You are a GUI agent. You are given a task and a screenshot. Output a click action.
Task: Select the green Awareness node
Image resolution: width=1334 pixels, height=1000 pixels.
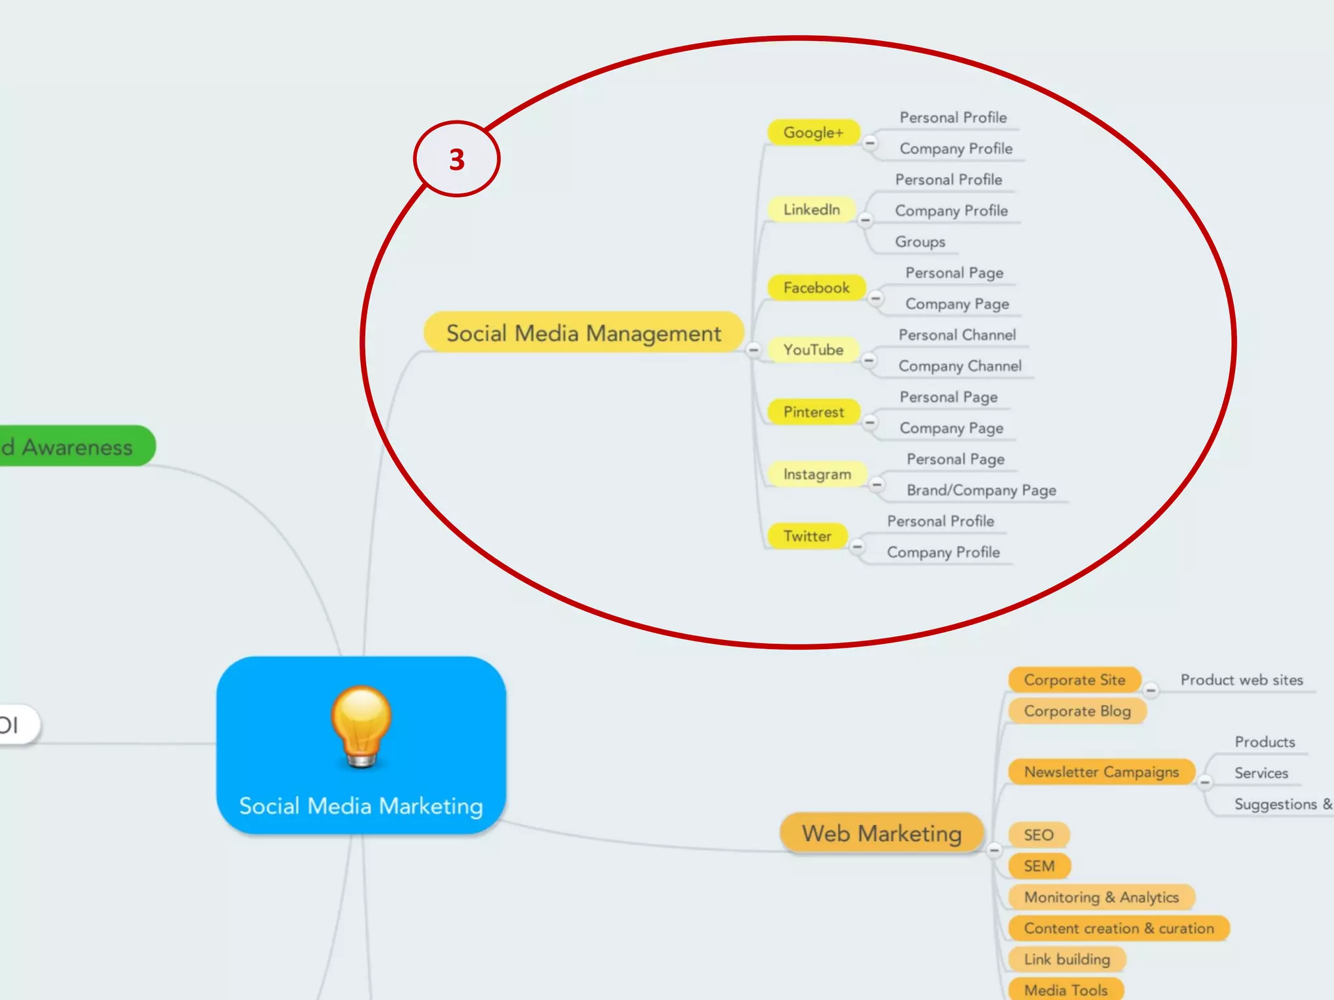tap(77, 446)
